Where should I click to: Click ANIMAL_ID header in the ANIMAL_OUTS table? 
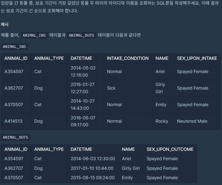coord(16,149)
